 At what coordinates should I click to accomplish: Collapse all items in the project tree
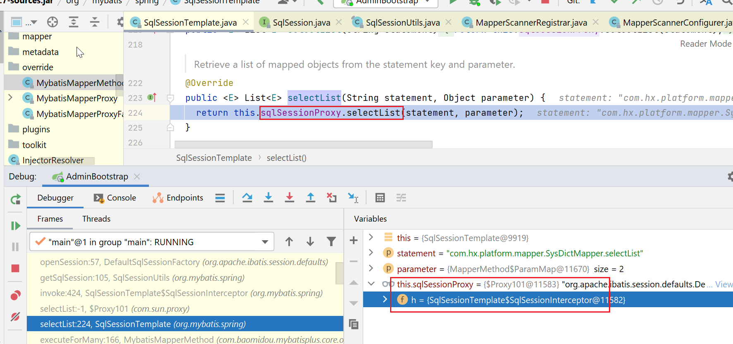(95, 22)
